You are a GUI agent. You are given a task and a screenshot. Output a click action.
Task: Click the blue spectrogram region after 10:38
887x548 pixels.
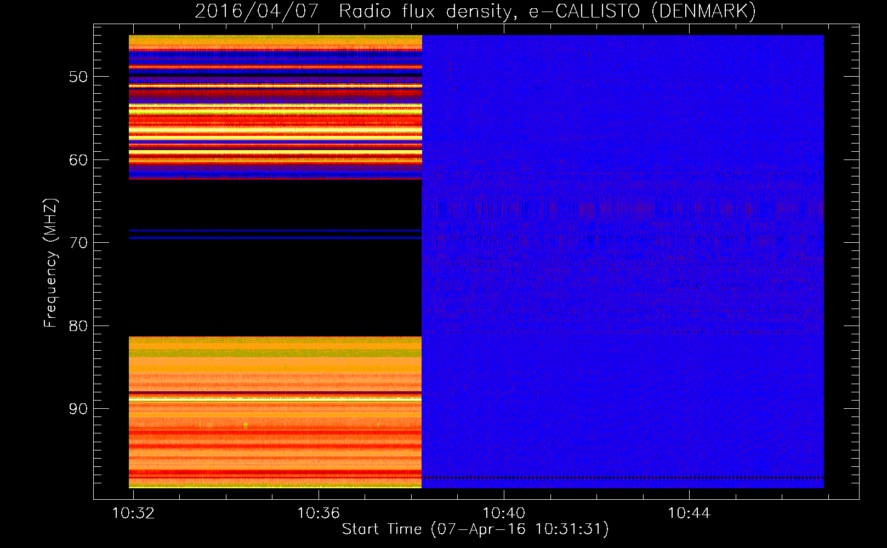[623, 261]
